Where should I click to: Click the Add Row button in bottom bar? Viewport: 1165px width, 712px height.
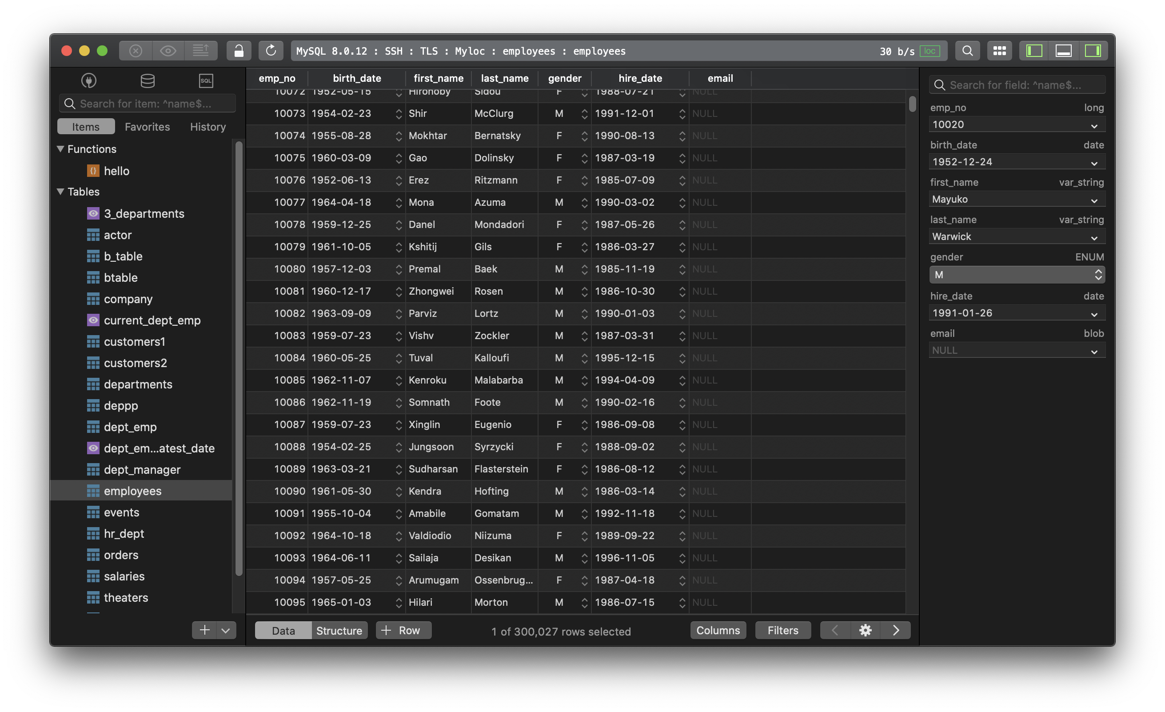(403, 630)
